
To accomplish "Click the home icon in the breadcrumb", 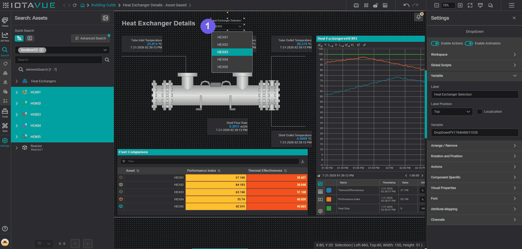I will coord(82,5).
